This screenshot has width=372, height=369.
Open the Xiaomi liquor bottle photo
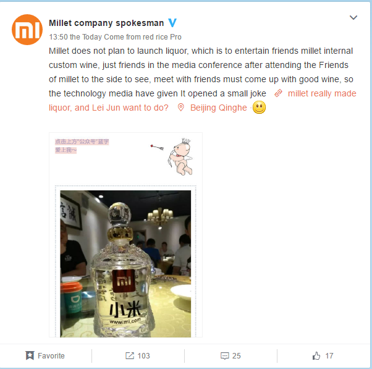pyautogui.click(x=125, y=264)
